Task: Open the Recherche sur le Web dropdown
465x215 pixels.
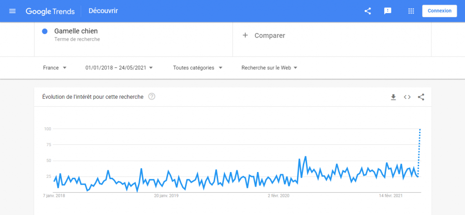Action: click(269, 68)
